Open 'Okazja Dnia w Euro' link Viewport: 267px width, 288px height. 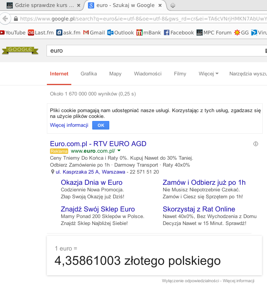click(x=91, y=182)
